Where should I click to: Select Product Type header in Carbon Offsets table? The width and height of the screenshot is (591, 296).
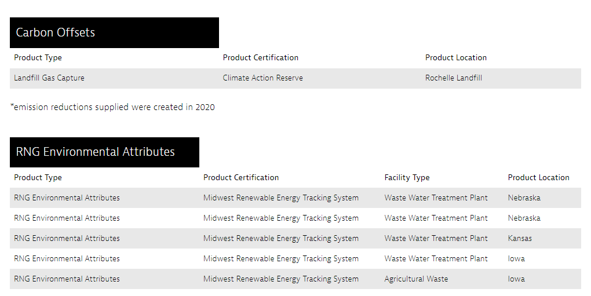pyautogui.click(x=38, y=57)
